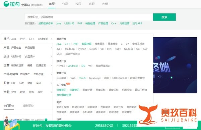Click 搜索算法 under 后端开发
This screenshot has width=201, height=130.
99,44
